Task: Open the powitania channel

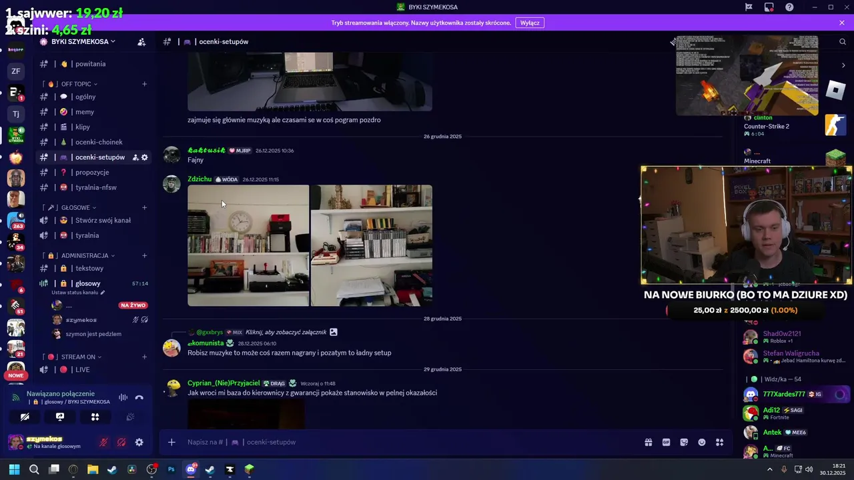Action: (x=95, y=64)
